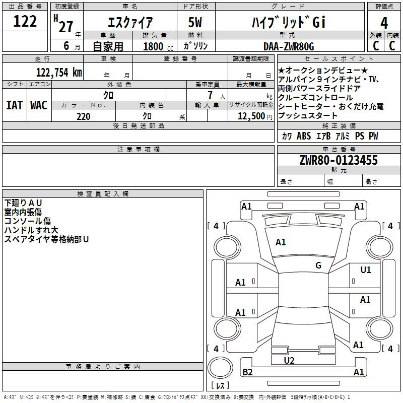Screen dimensions: 403x403
Task: Click the G windshield chip marker
Action: click(318, 265)
